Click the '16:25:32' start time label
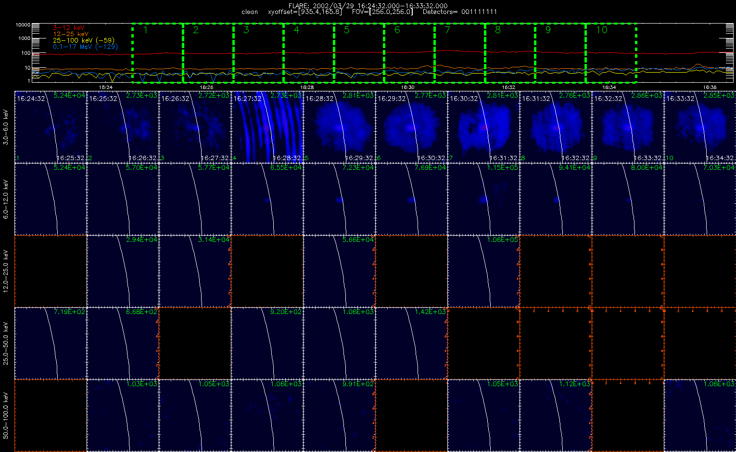Image resolution: width=736 pixels, height=452 pixels. pyautogui.click(x=103, y=99)
